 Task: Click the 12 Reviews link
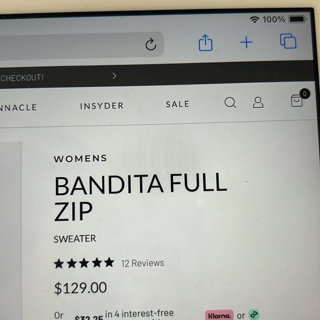pyautogui.click(x=142, y=263)
